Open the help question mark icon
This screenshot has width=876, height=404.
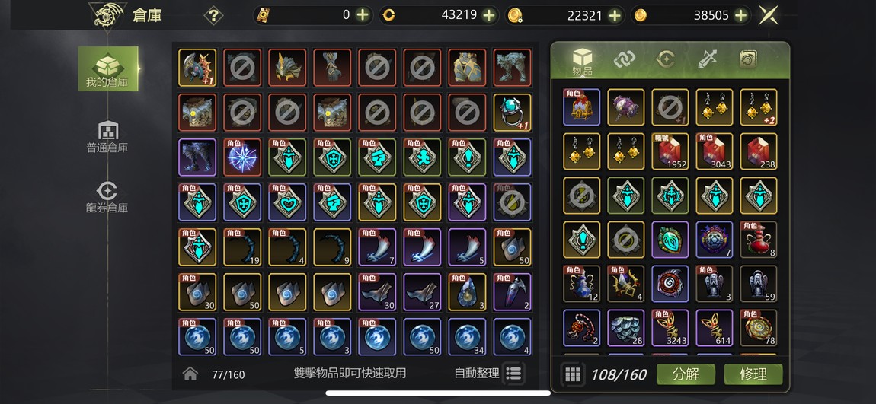[x=213, y=15]
